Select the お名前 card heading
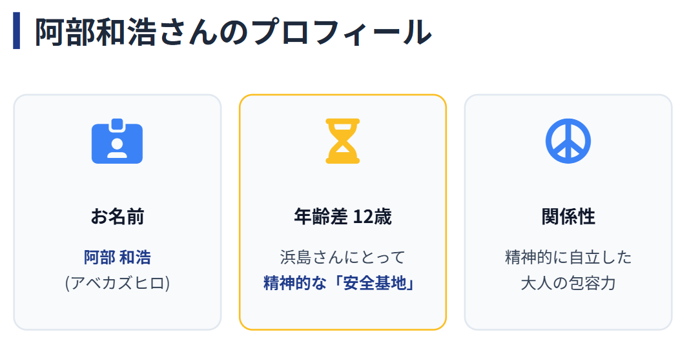 click(117, 217)
